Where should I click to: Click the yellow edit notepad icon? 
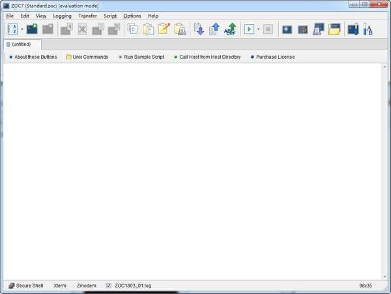pos(164,29)
